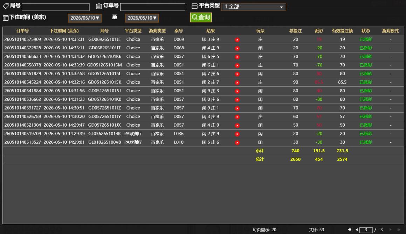
Task: Go to the previous results page
Action: tap(357, 229)
